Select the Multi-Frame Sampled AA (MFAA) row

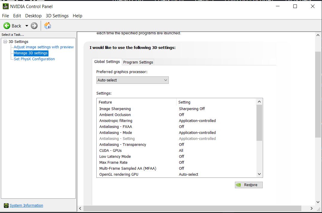click(x=177, y=168)
